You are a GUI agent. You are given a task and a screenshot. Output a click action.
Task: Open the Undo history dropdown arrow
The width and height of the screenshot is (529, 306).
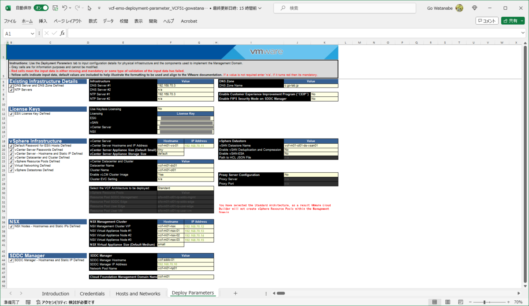[x=70, y=8]
